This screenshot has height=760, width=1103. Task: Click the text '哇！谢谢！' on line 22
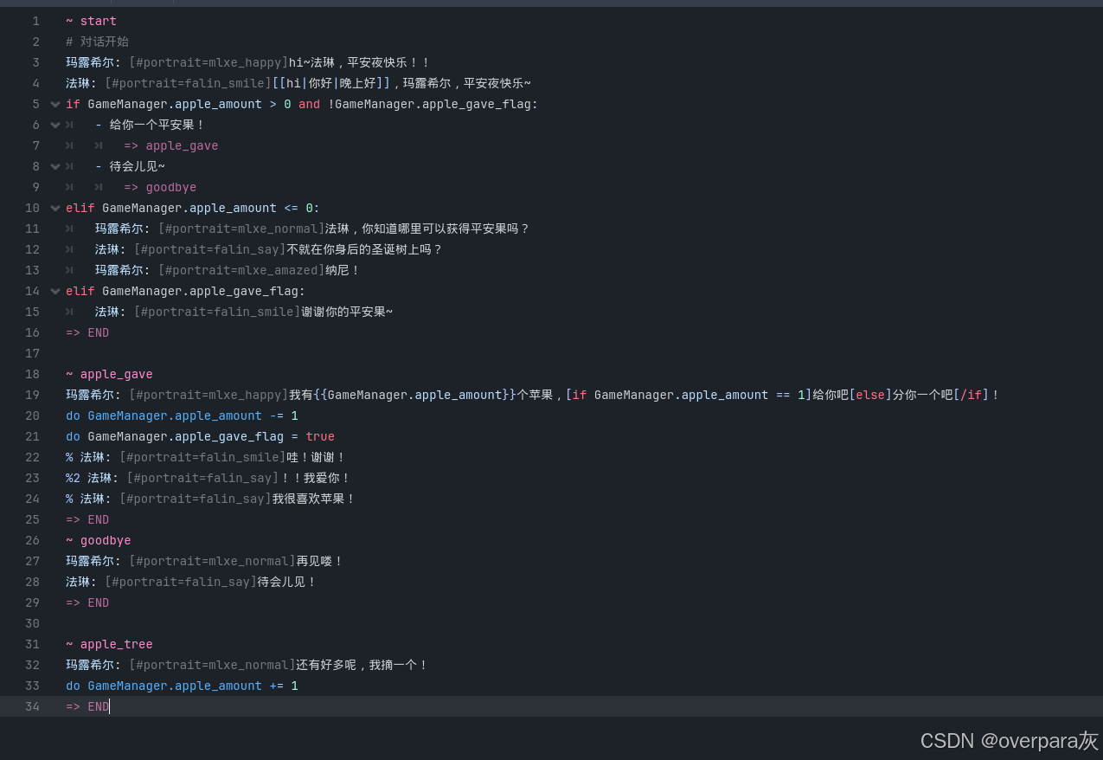pyautogui.click(x=316, y=457)
